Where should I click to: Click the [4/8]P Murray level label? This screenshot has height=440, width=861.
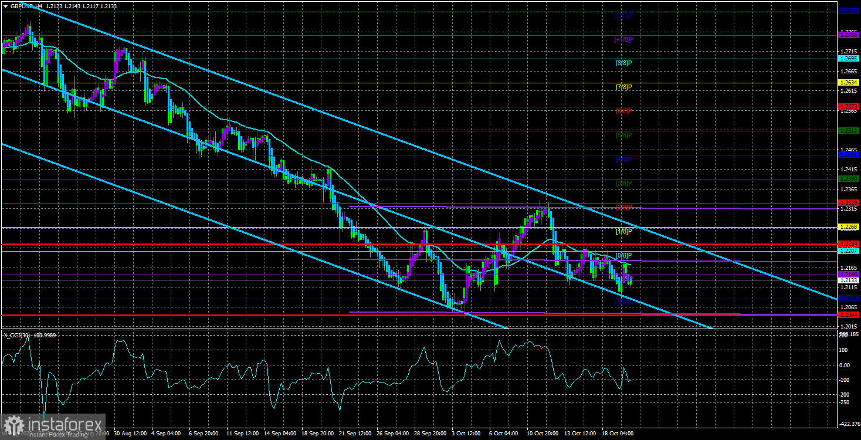point(624,159)
